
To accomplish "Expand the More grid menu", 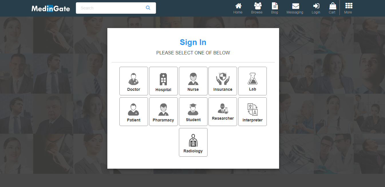I will click(x=348, y=8).
